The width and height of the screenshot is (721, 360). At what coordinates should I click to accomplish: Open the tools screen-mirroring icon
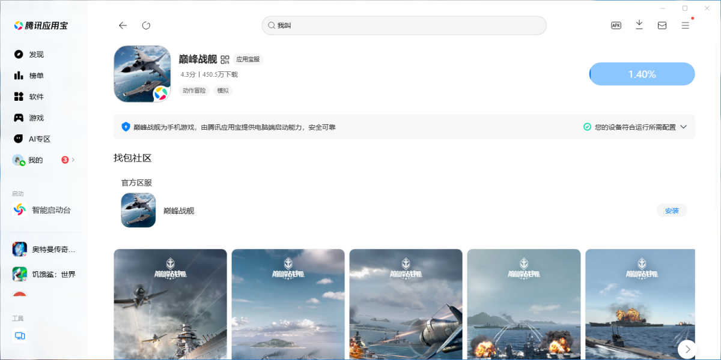pos(20,336)
